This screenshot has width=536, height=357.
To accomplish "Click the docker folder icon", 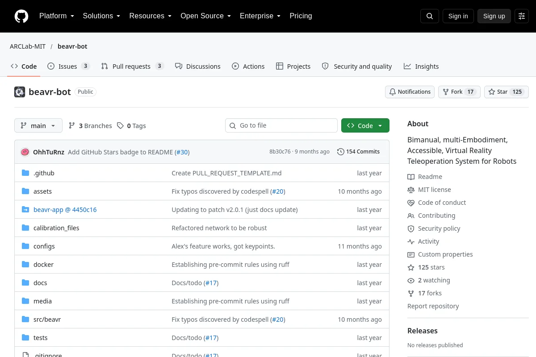I will tap(25, 264).
